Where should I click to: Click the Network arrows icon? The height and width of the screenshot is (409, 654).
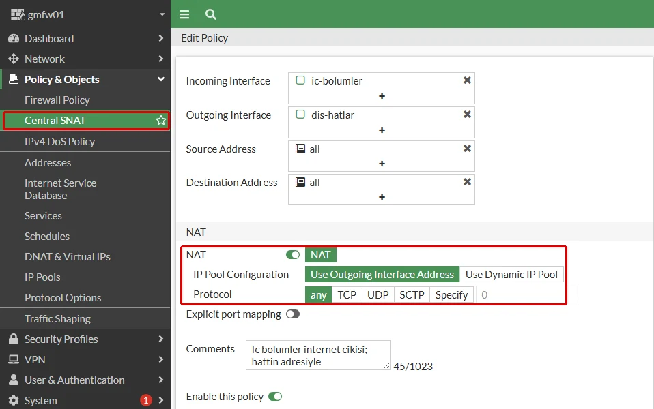[x=14, y=59]
